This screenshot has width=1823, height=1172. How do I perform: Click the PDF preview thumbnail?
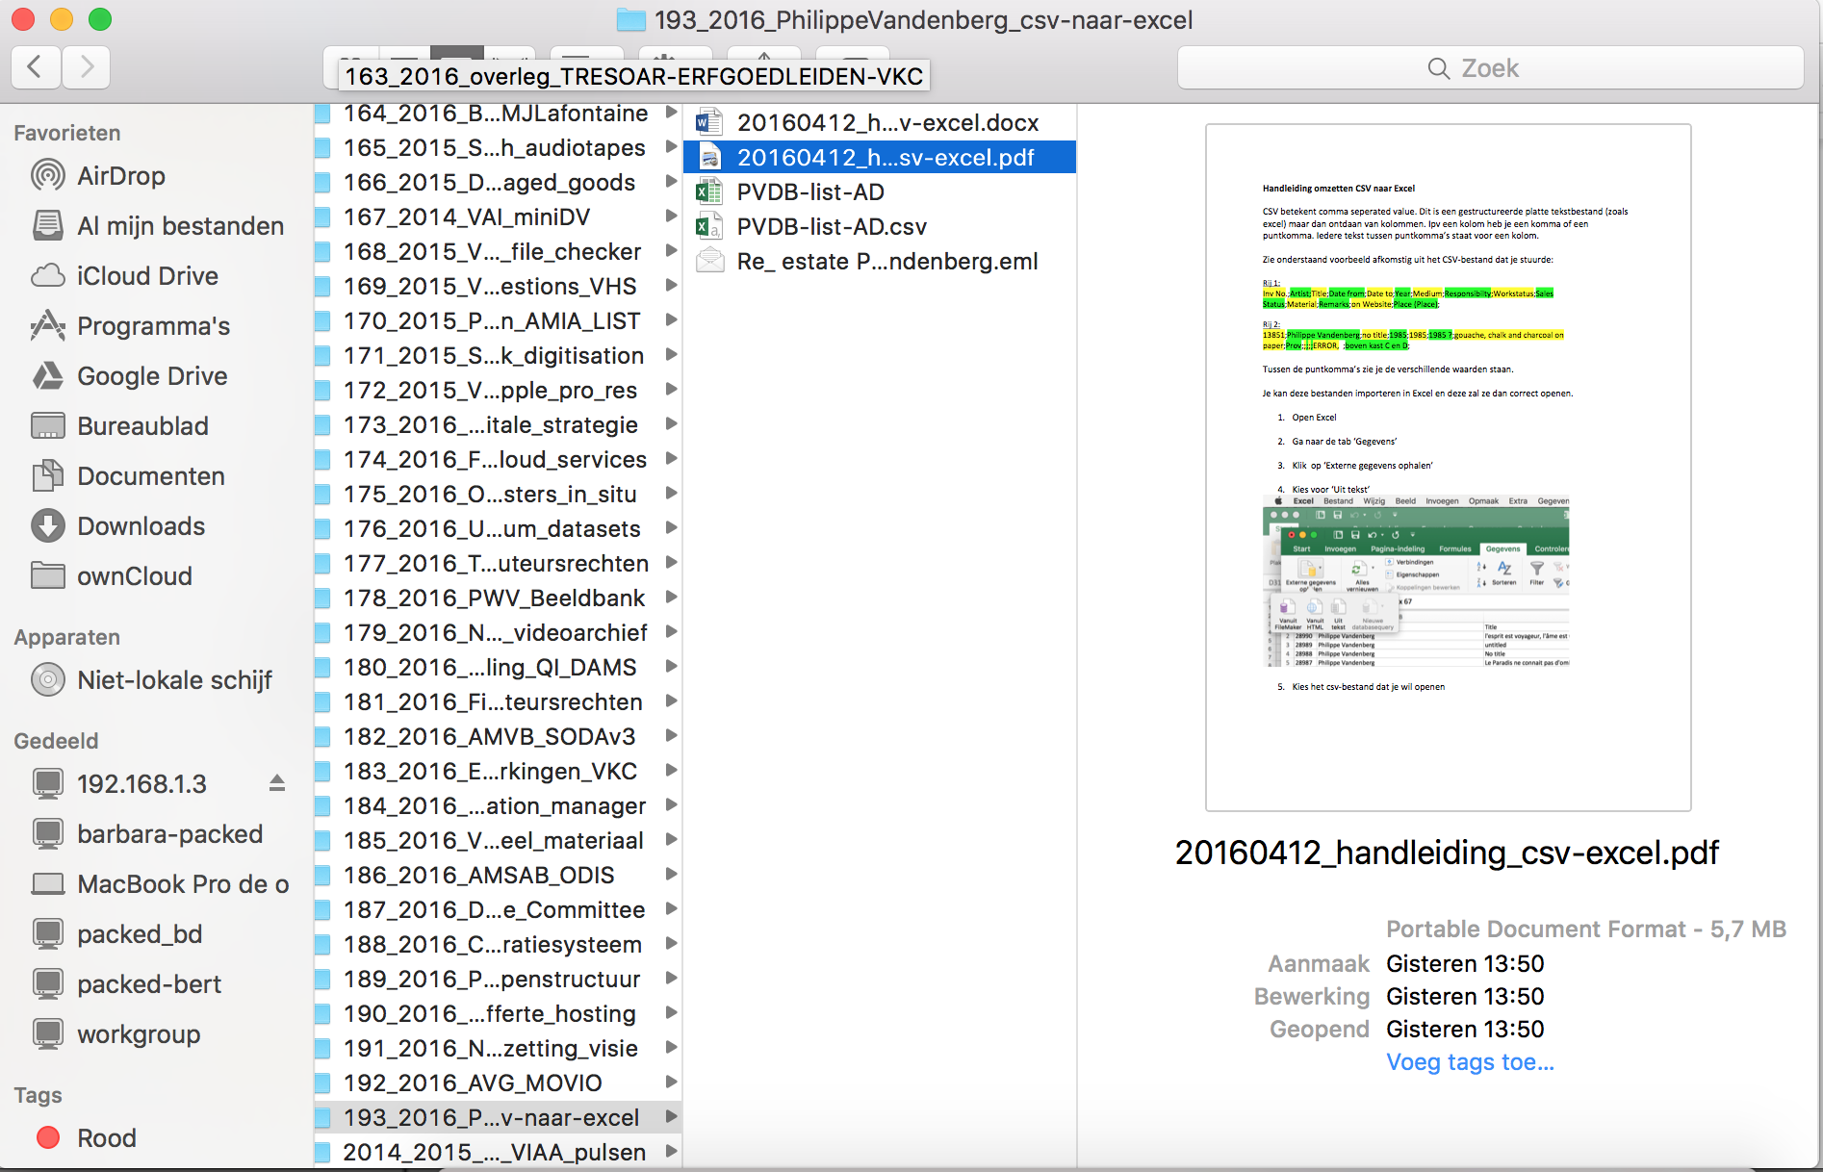click(1447, 468)
